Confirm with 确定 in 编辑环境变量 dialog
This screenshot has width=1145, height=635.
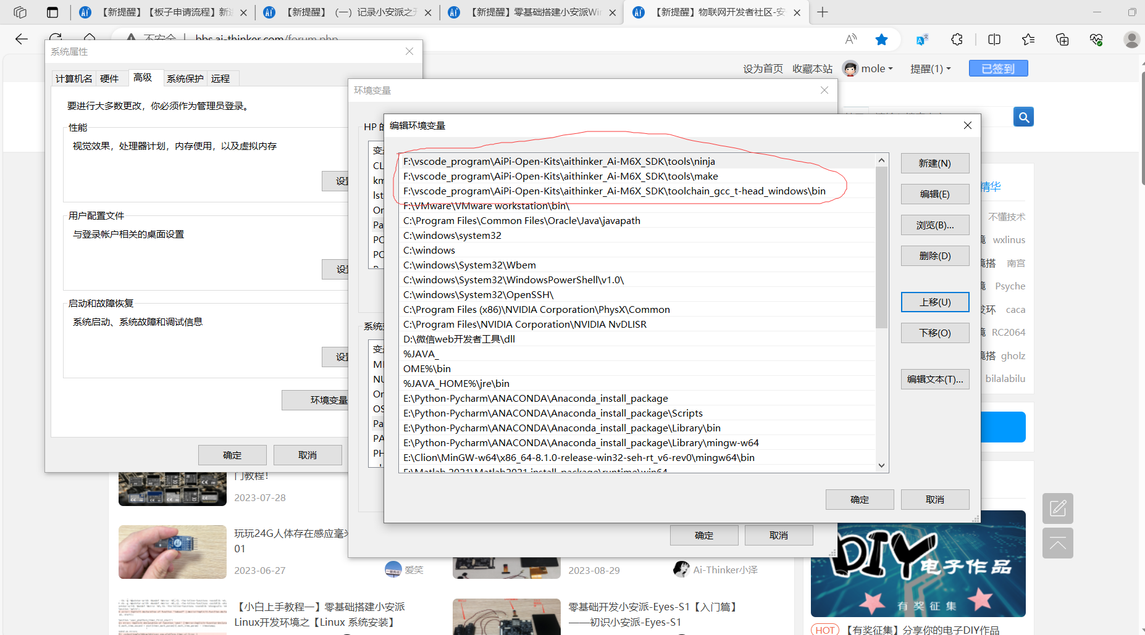860,499
